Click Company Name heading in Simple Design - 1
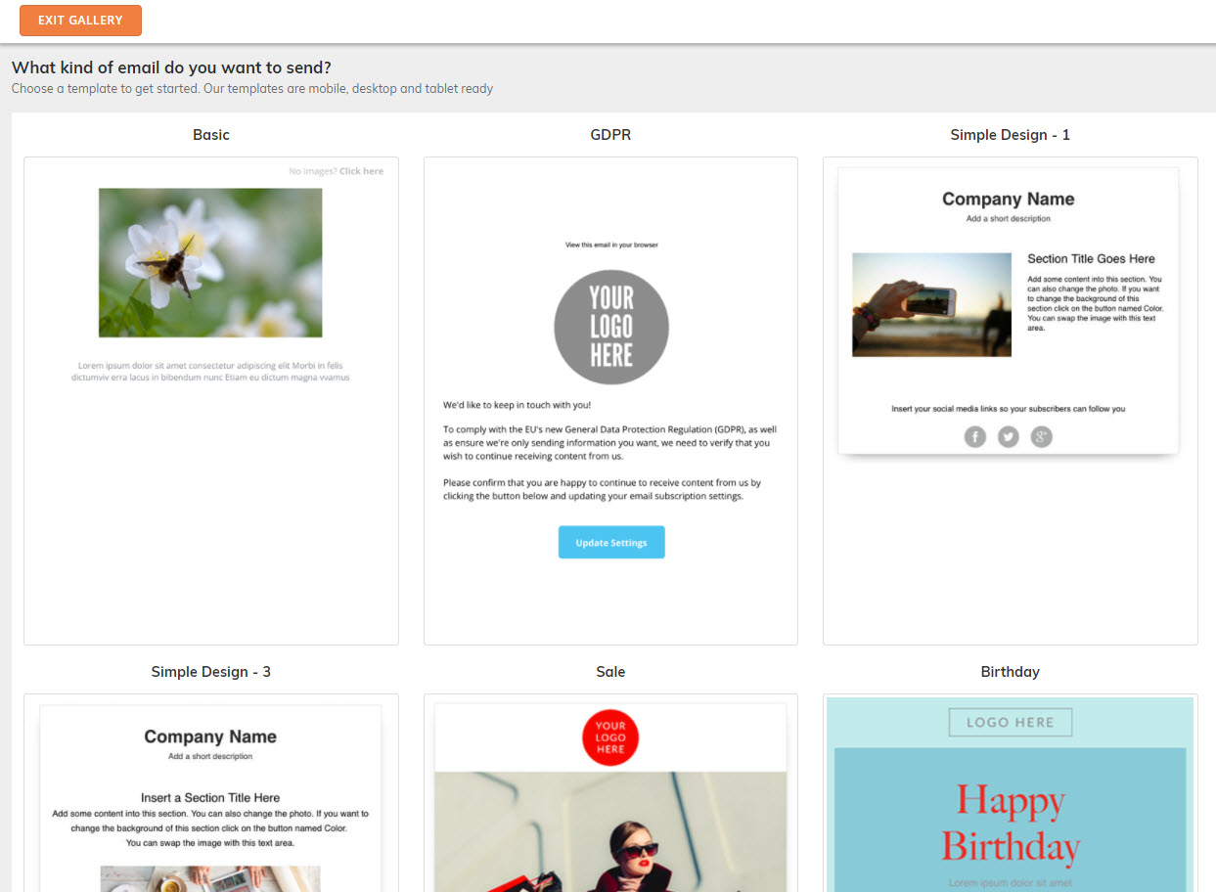This screenshot has height=892, width=1216. [1008, 199]
